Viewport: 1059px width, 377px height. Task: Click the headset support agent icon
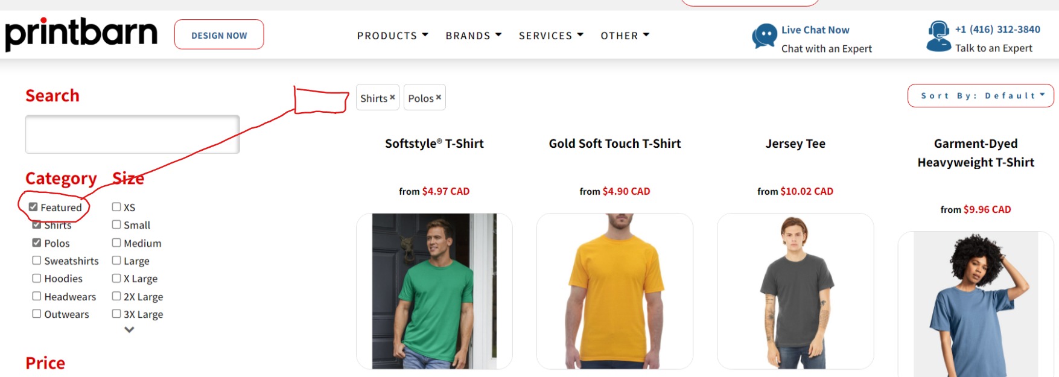[x=938, y=36]
